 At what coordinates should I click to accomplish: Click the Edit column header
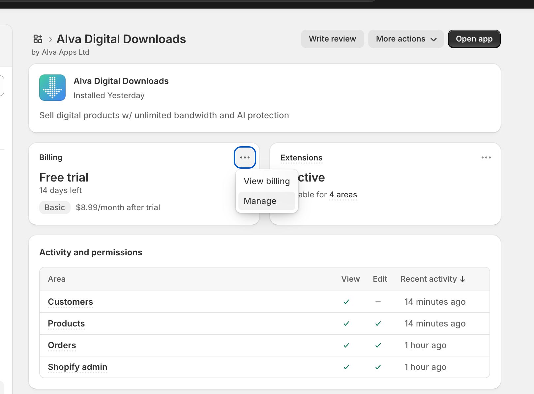tap(380, 279)
